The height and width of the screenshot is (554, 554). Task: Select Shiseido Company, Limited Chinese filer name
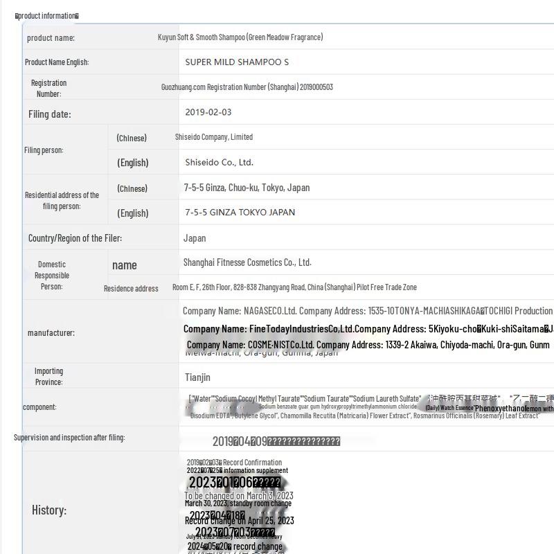(213, 137)
